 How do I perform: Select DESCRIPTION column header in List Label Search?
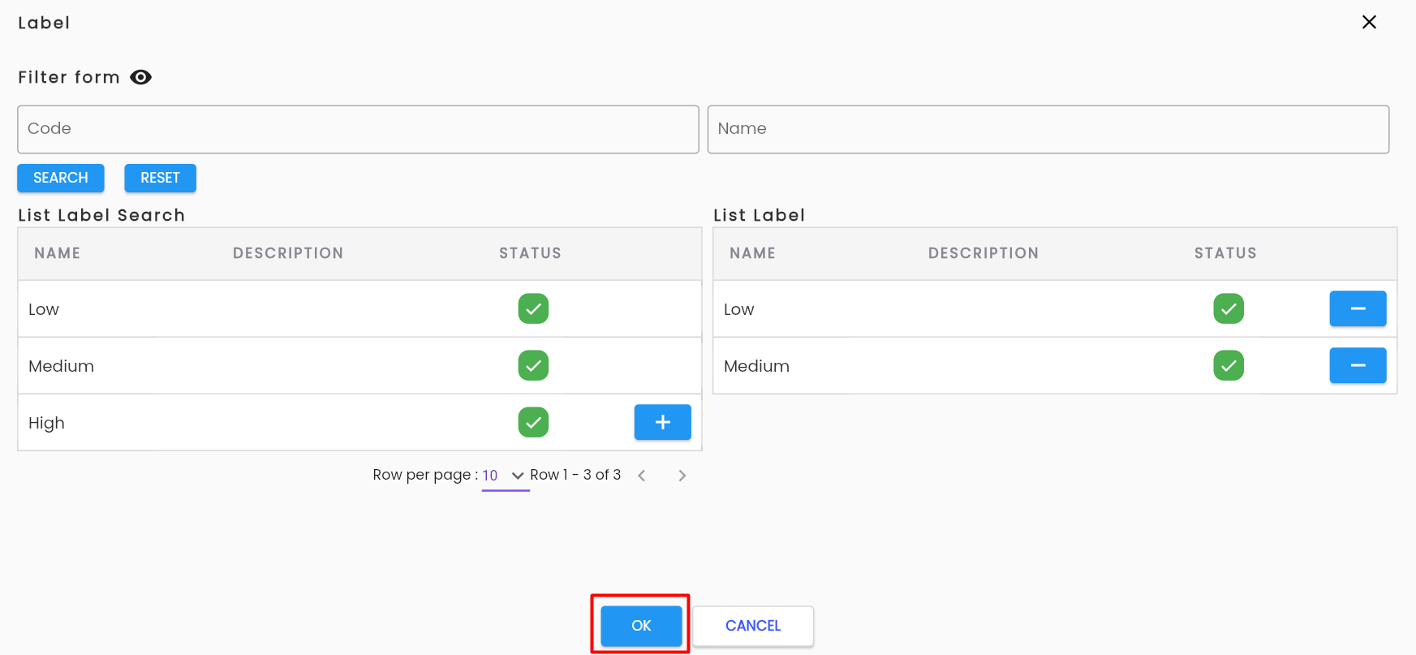[288, 253]
